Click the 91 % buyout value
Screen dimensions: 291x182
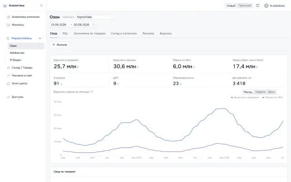tap(58, 84)
